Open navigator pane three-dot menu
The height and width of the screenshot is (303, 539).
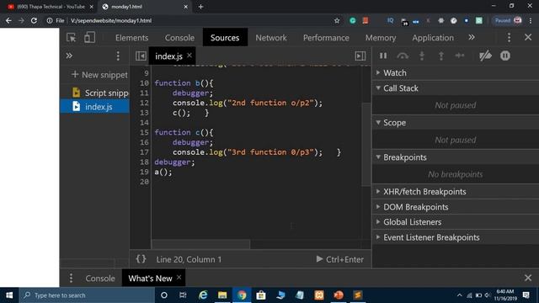coord(118,56)
